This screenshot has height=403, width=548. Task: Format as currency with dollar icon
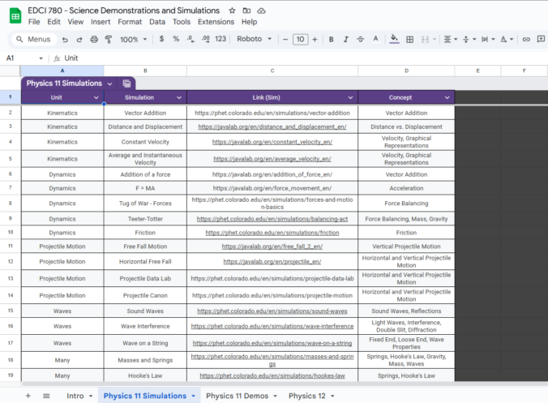tap(161, 39)
